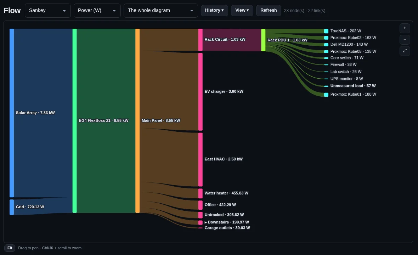Viewport: 418px width, 255px height.
Task: Click the Garage outlets 39.03 W label
Action: coord(227,228)
